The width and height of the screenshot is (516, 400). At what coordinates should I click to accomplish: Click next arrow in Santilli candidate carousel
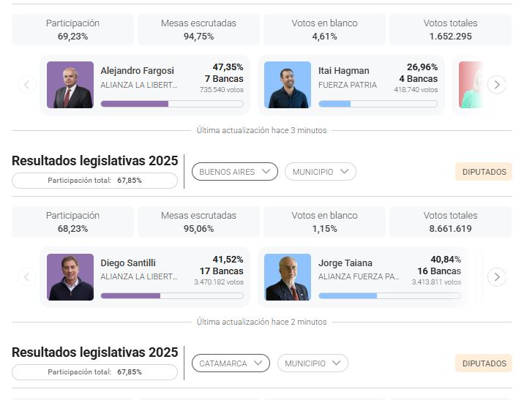click(496, 277)
